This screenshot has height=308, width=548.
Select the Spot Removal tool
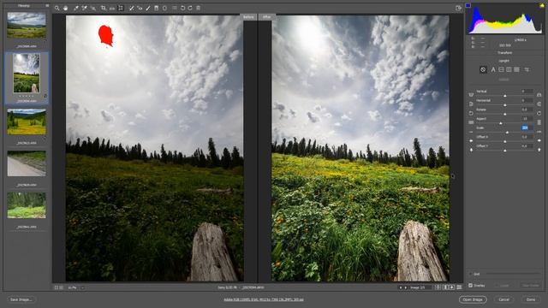131,8
